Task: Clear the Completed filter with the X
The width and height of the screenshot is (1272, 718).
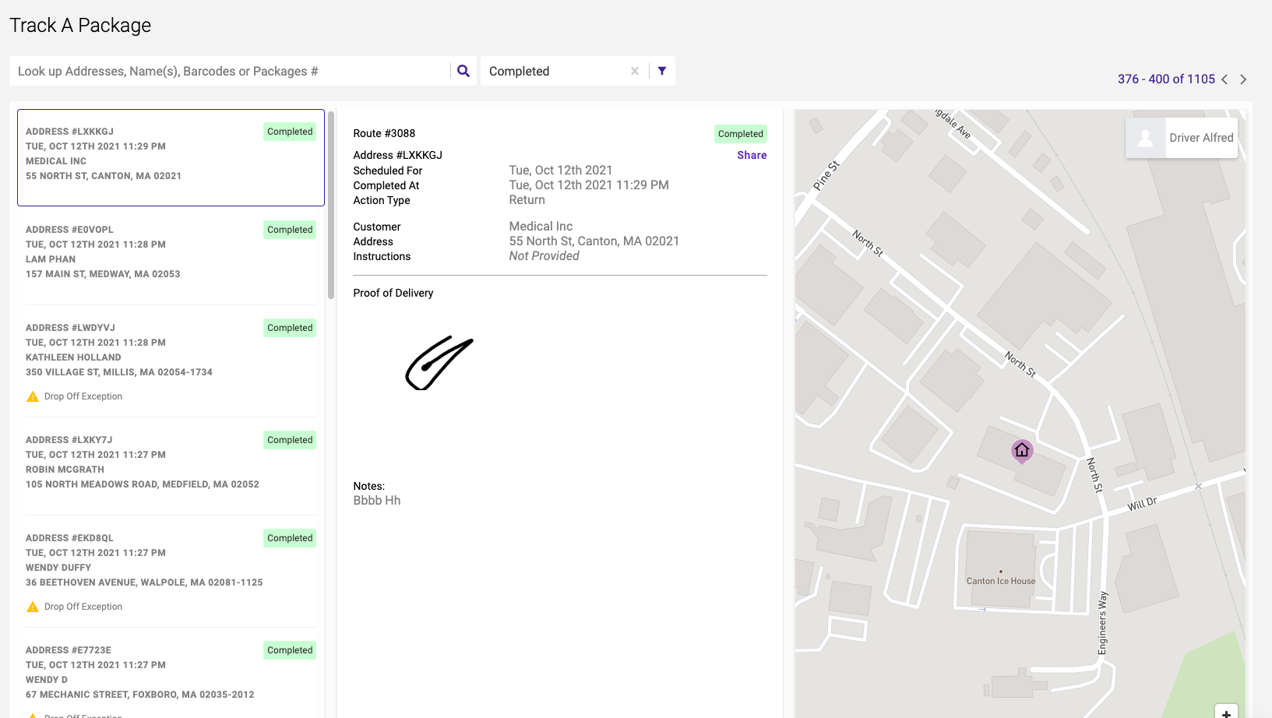Action: click(x=635, y=71)
